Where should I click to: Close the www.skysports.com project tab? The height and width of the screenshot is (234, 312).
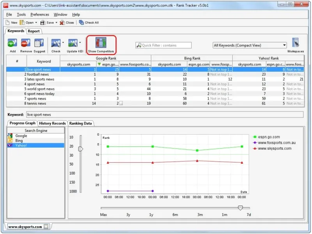(x=46, y=227)
